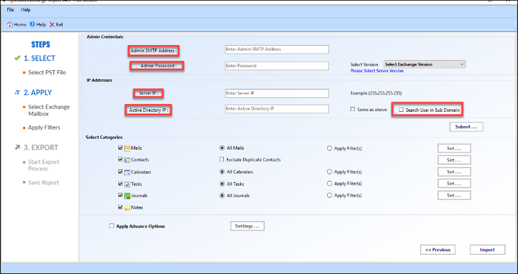Select the All Mails radio button
Image resolution: width=518 pixels, height=274 pixels.
(222, 148)
